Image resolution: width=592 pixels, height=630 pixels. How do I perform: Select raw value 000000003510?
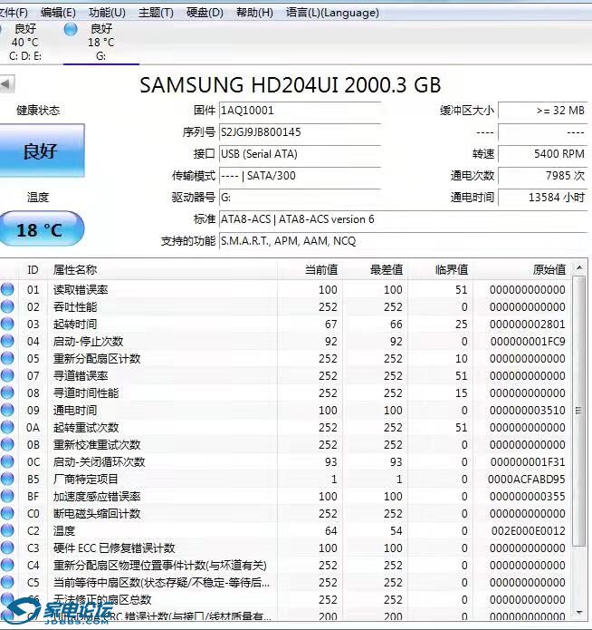pos(528,411)
